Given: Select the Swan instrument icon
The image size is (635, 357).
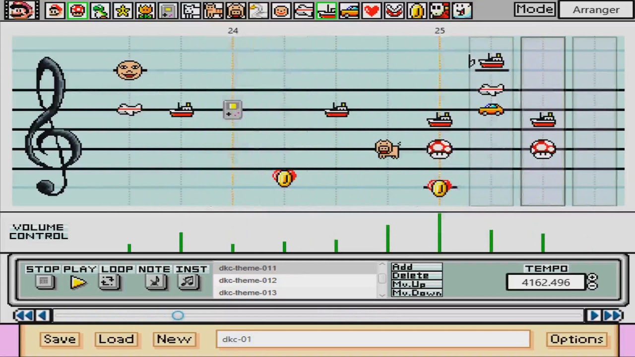Looking at the screenshot, I should (258, 10).
